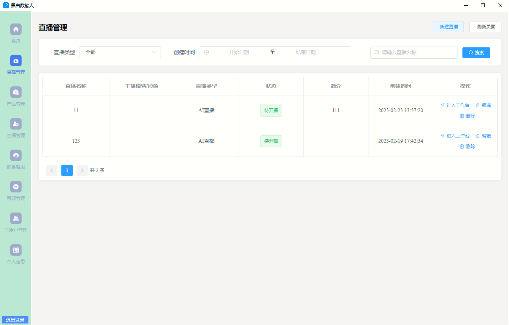
Task: Click the 刷新页面 button
Action: tap(485, 27)
